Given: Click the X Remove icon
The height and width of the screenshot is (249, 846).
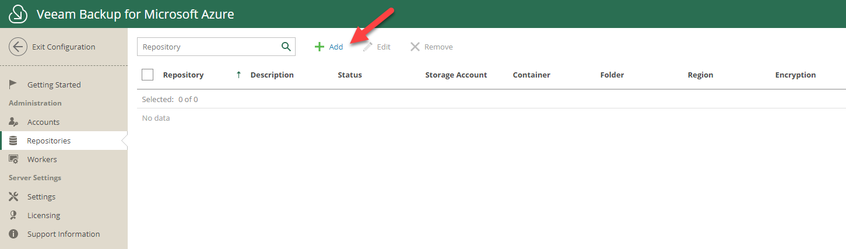Looking at the screenshot, I should pyautogui.click(x=415, y=47).
